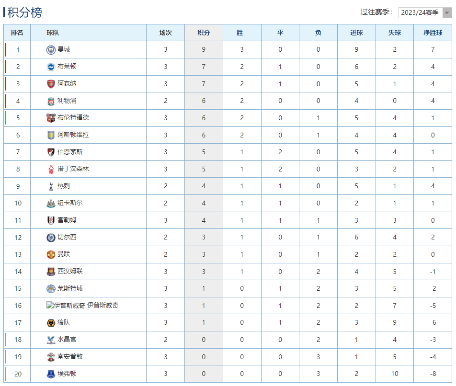Click the 积分 column header
Image resolution: width=456 pixels, height=386 pixels.
point(204,33)
